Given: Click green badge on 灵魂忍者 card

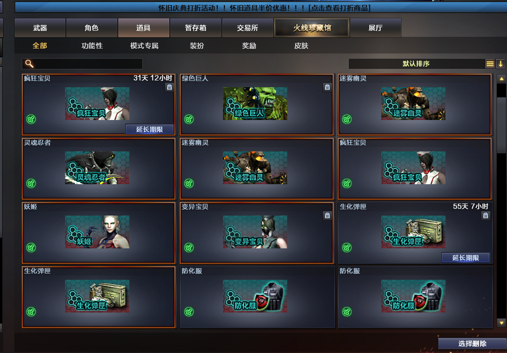Looking at the screenshot, I should (x=31, y=183).
